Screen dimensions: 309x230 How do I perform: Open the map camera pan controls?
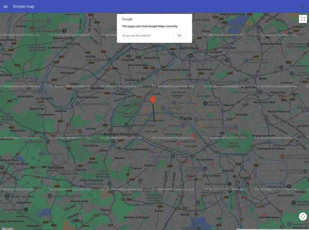pos(303,217)
